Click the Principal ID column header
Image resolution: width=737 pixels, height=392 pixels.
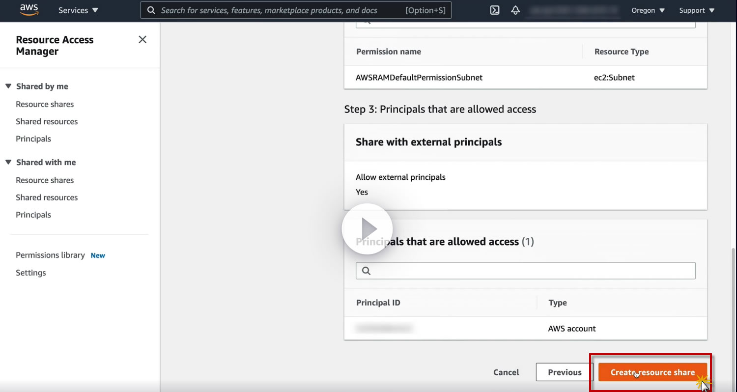click(378, 303)
